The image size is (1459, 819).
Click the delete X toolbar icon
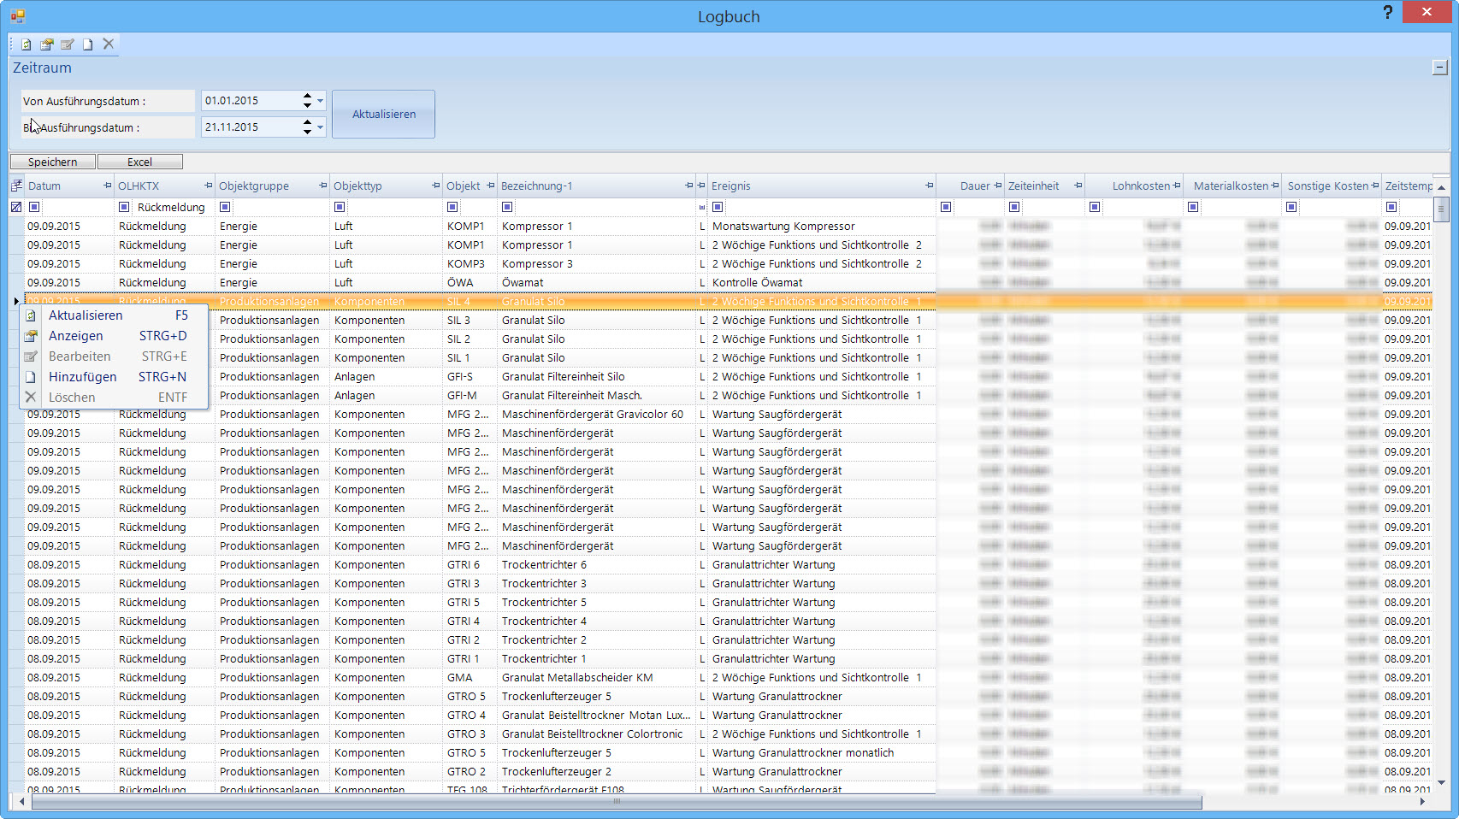coord(109,44)
